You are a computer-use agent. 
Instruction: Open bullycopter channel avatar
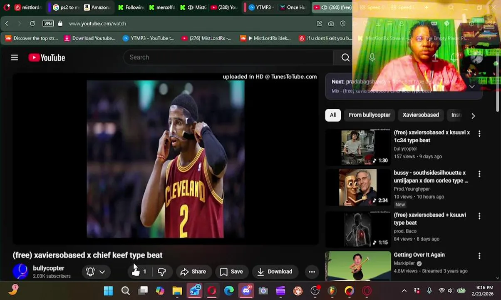pyautogui.click(x=20, y=271)
